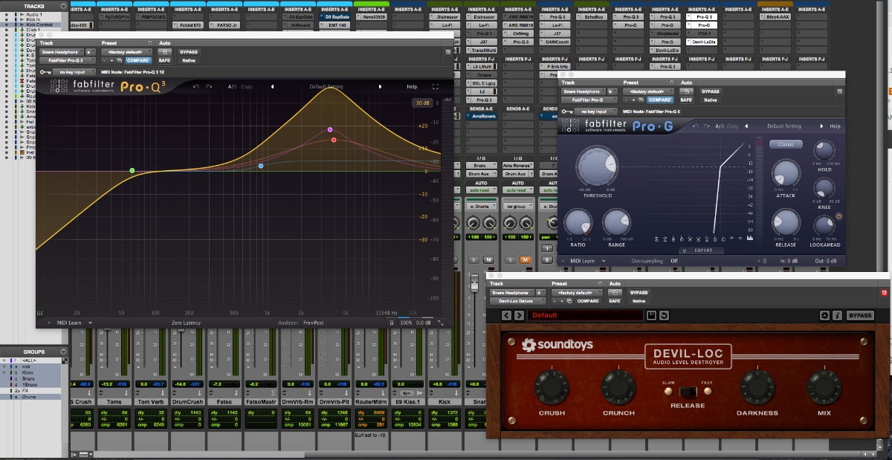Flip the Devil-Loc release slow/fast switch
The image size is (892, 460).
click(688, 391)
